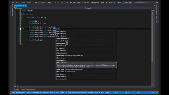Click the ReSharper quick-fix hammer icon

pyautogui.click(x=24, y=29)
